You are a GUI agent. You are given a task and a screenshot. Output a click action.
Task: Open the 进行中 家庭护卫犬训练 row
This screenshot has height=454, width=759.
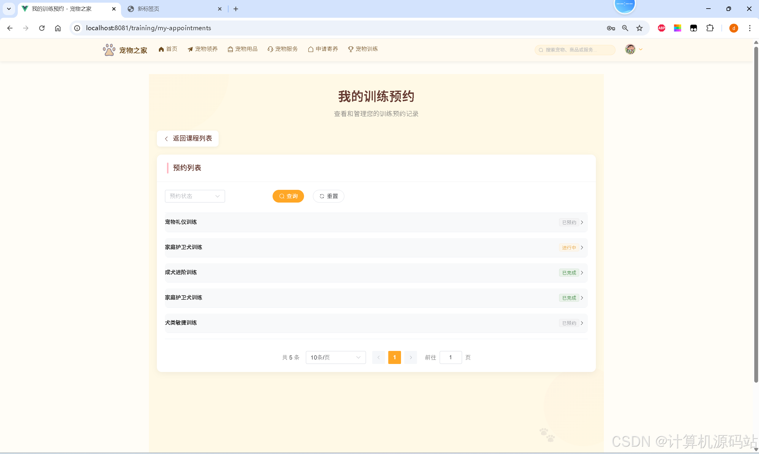click(376, 248)
